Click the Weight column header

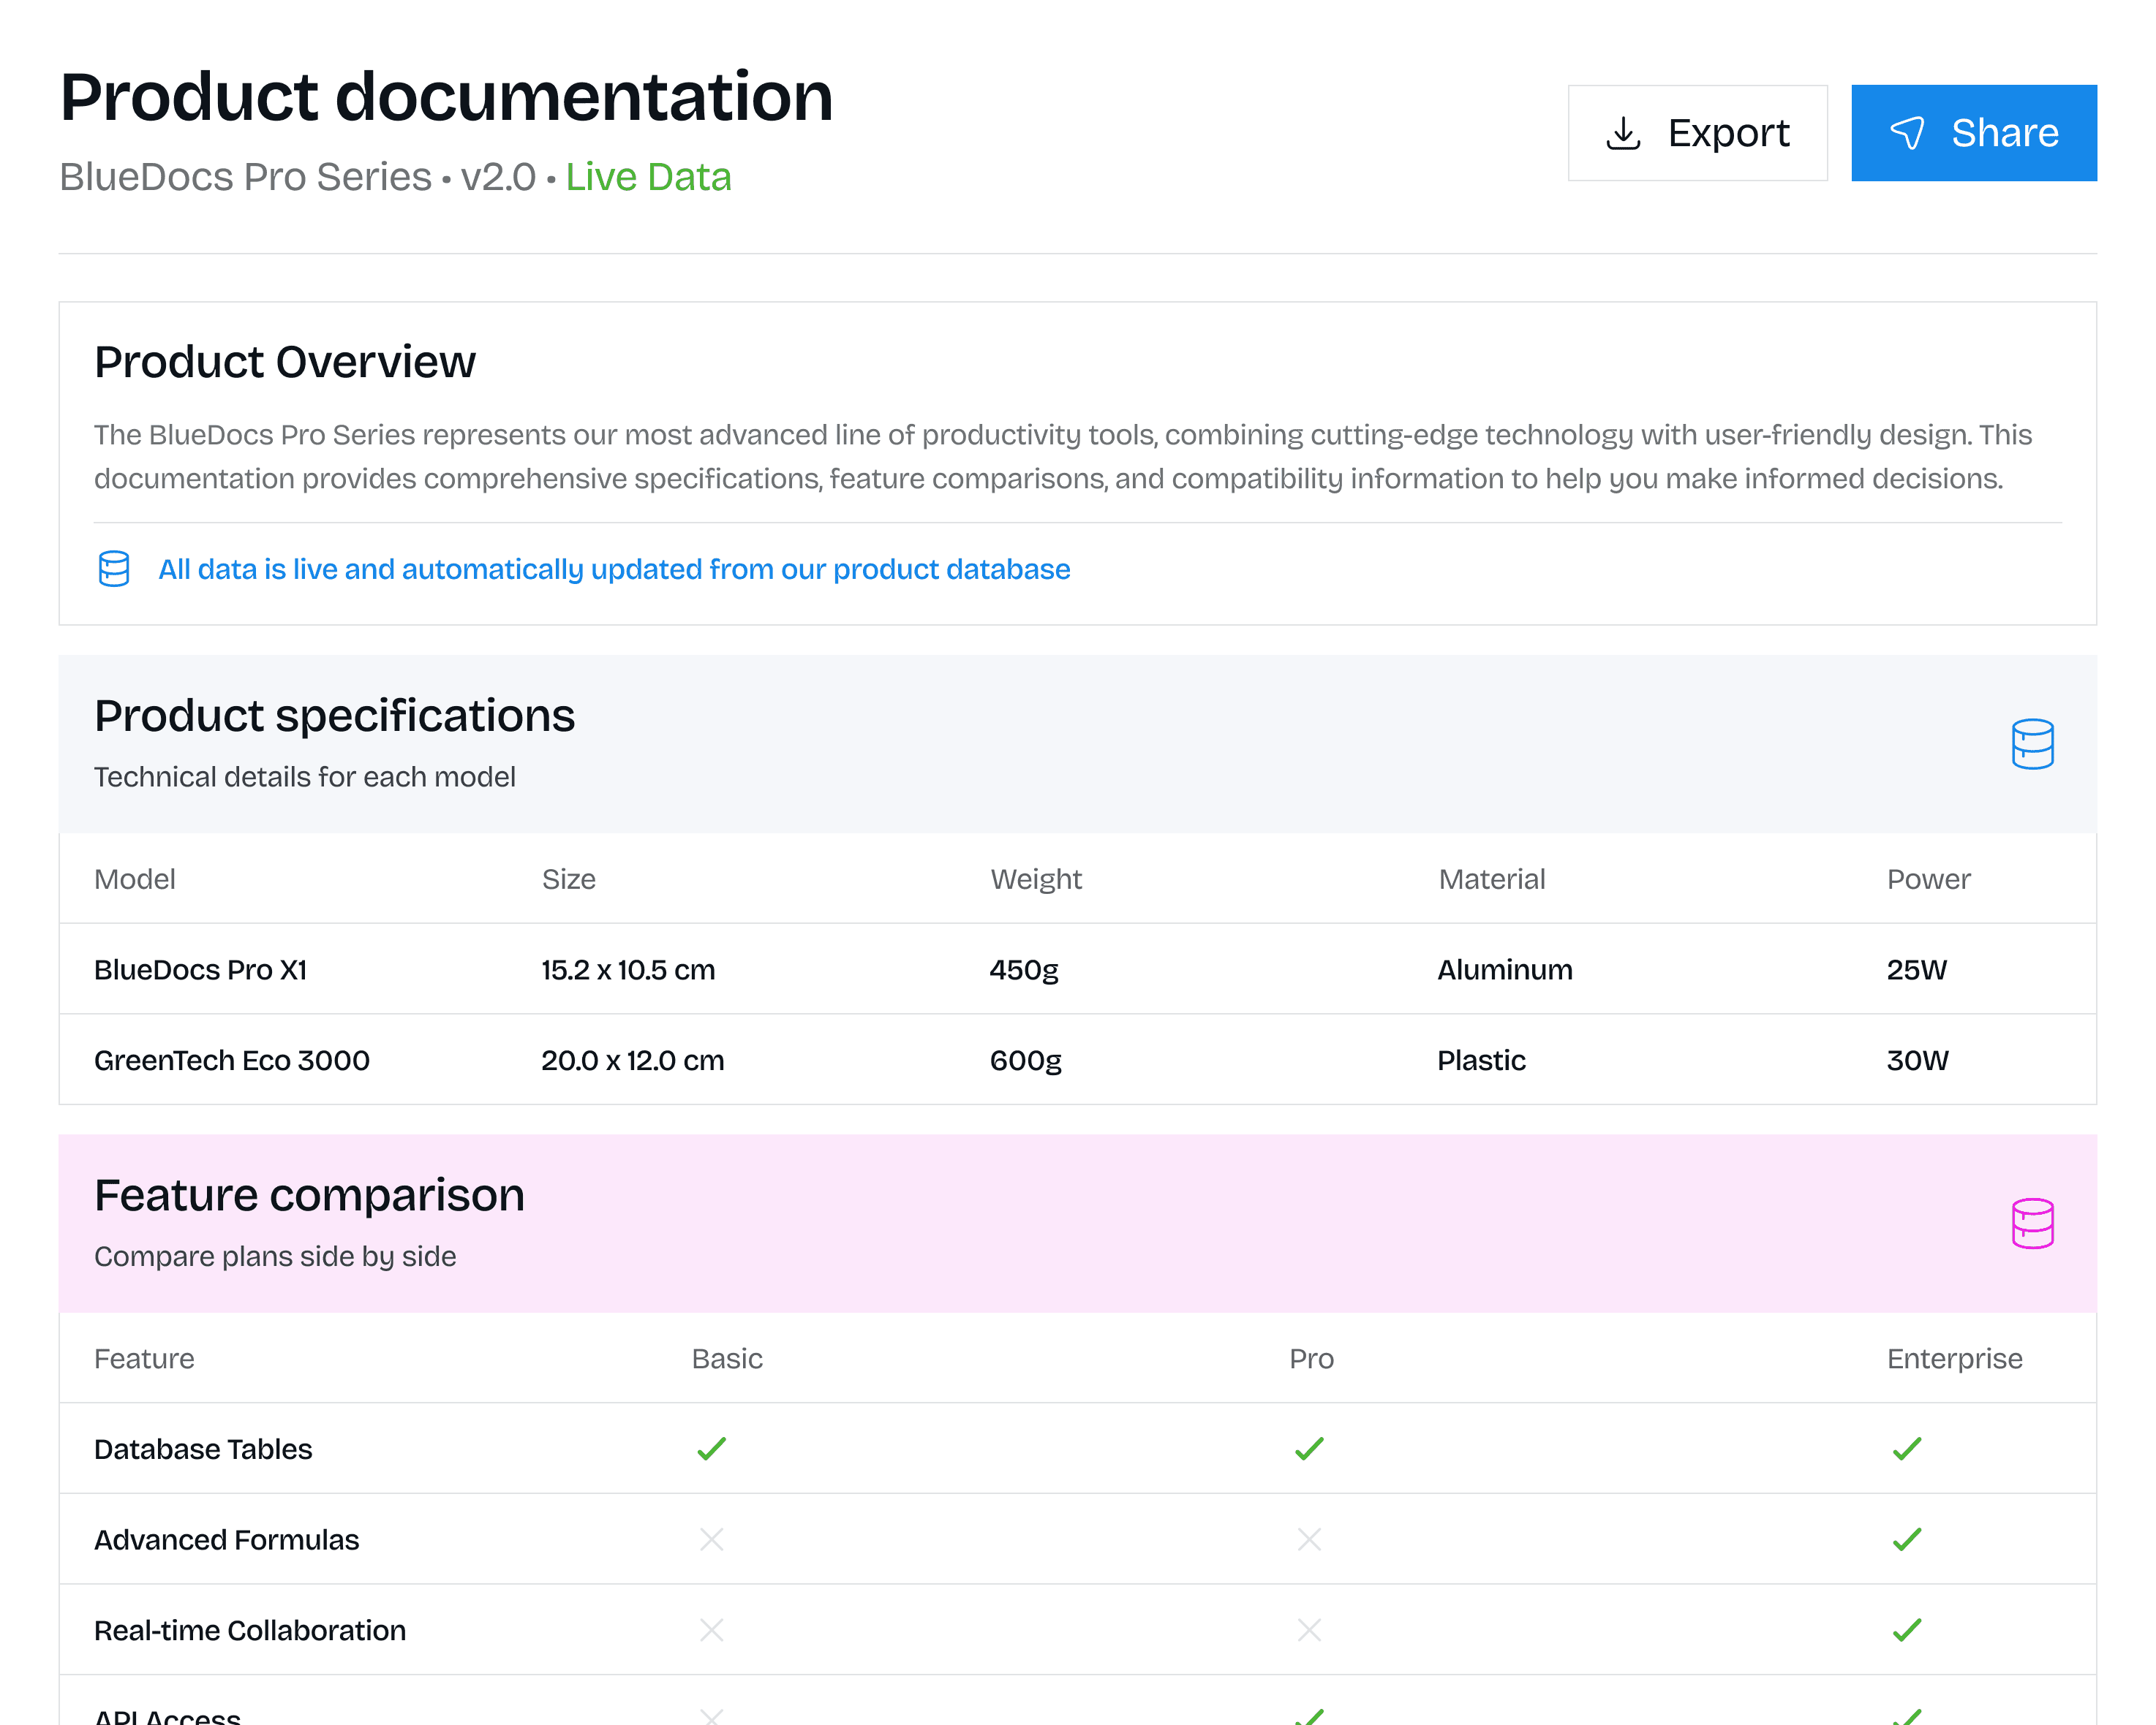pos(1036,879)
